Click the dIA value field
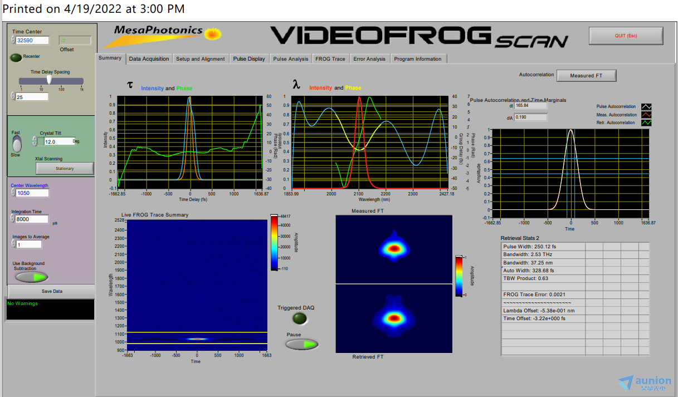 coord(531,117)
